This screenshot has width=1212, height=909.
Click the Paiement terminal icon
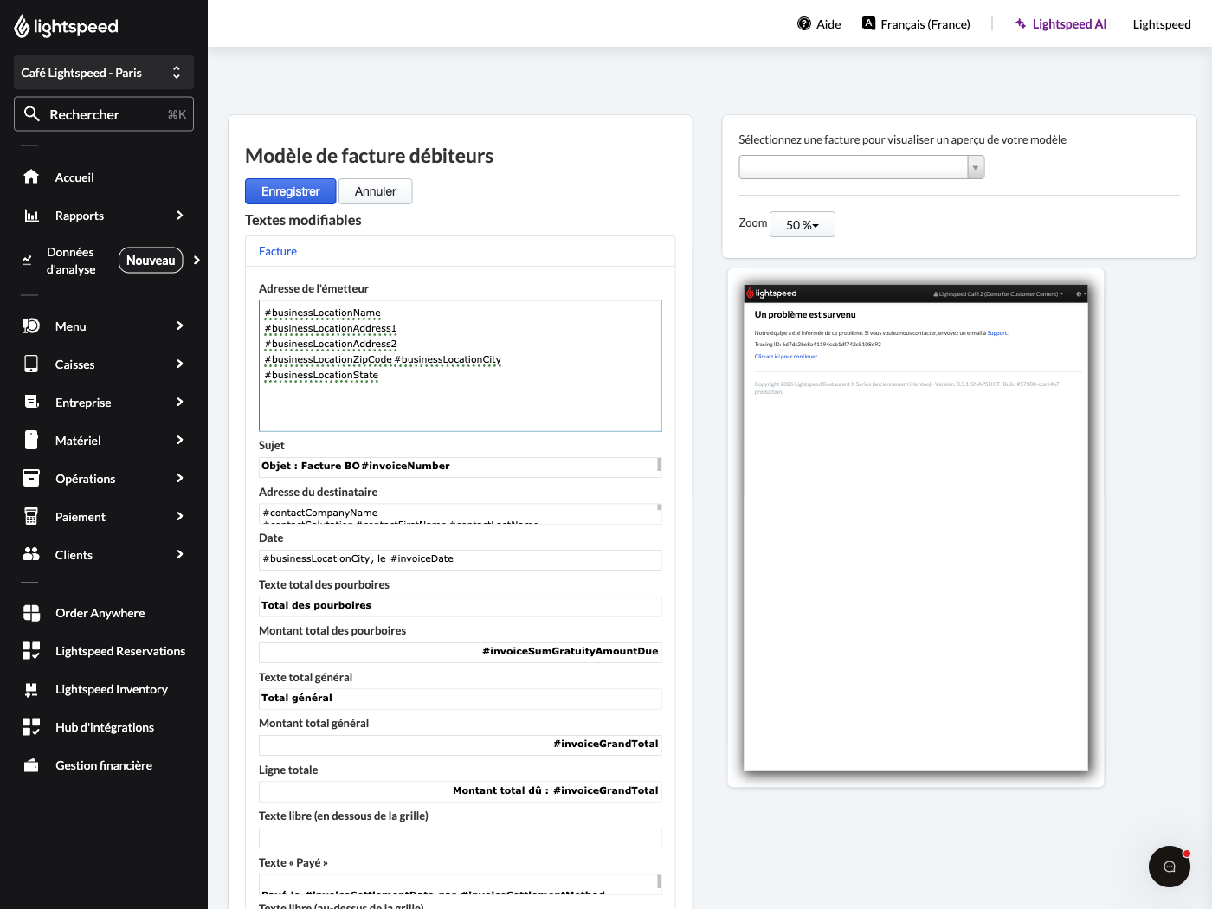point(31,516)
